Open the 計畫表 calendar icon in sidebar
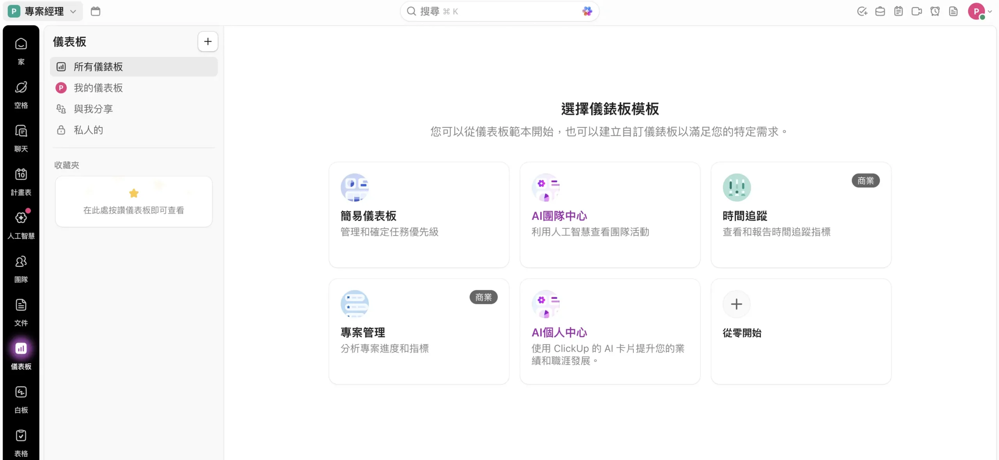This screenshot has height=460, width=999. click(x=21, y=179)
